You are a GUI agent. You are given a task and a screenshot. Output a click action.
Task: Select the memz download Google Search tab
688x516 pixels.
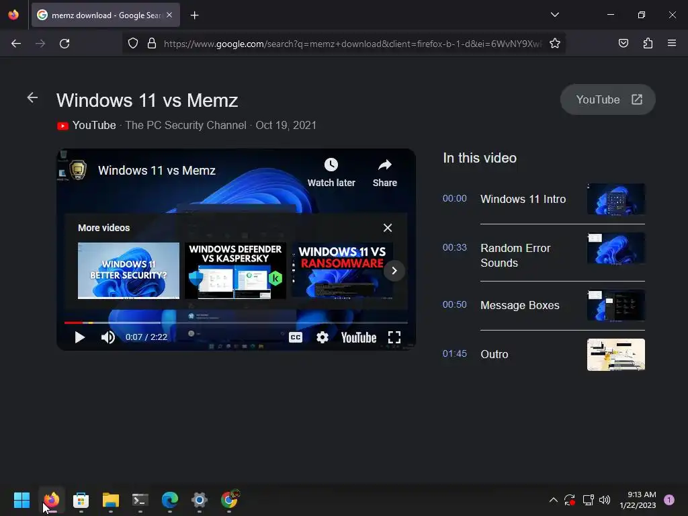click(105, 15)
